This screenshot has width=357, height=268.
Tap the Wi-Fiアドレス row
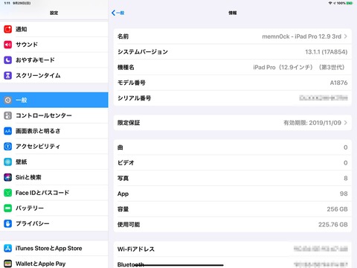click(x=233, y=249)
